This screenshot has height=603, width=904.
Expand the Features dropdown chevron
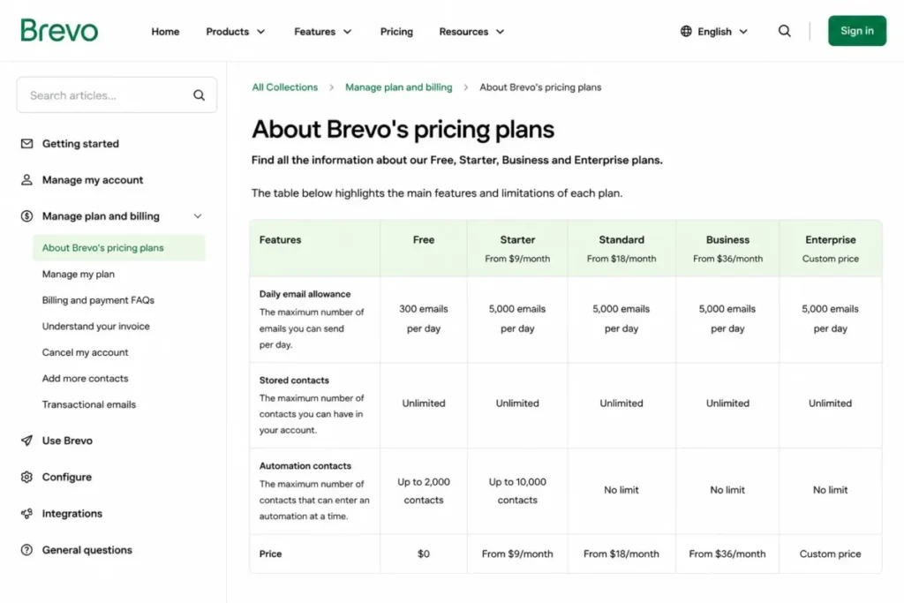click(x=347, y=32)
